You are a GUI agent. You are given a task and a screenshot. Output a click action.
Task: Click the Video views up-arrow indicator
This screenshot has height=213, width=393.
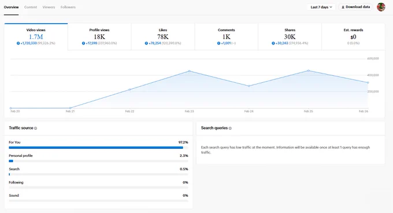[x=18, y=43]
